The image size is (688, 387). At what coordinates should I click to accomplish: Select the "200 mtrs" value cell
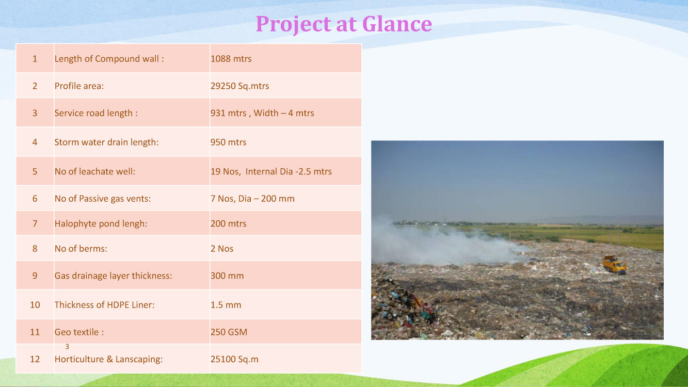(x=285, y=223)
